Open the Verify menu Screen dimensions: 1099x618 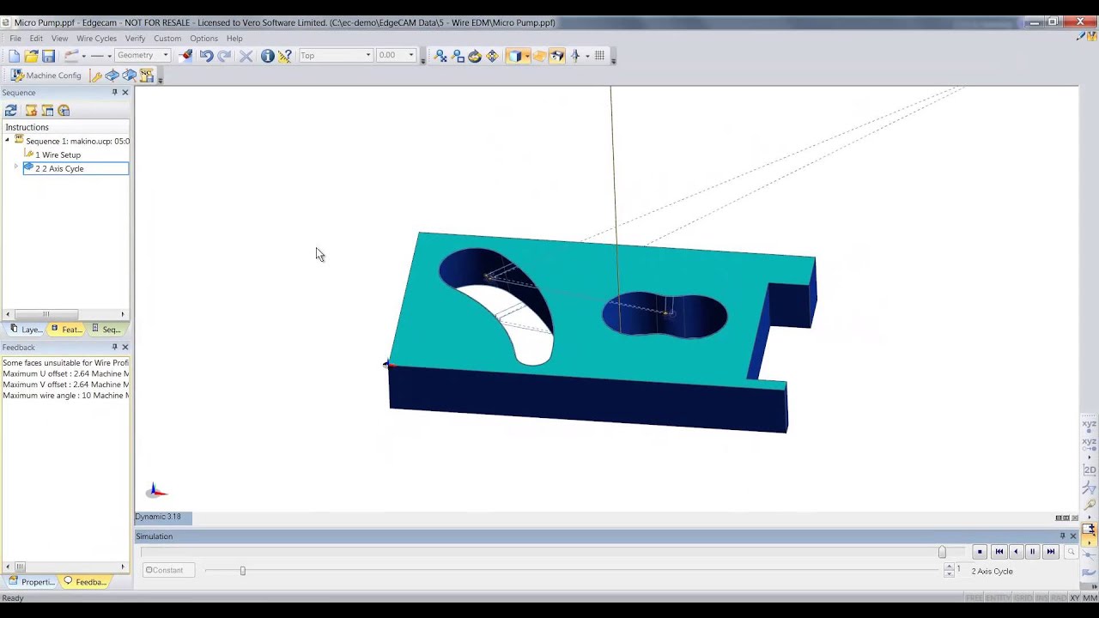[135, 39]
